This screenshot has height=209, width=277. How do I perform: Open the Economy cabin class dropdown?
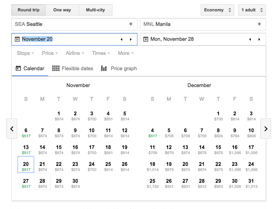[x=217, y=10]
